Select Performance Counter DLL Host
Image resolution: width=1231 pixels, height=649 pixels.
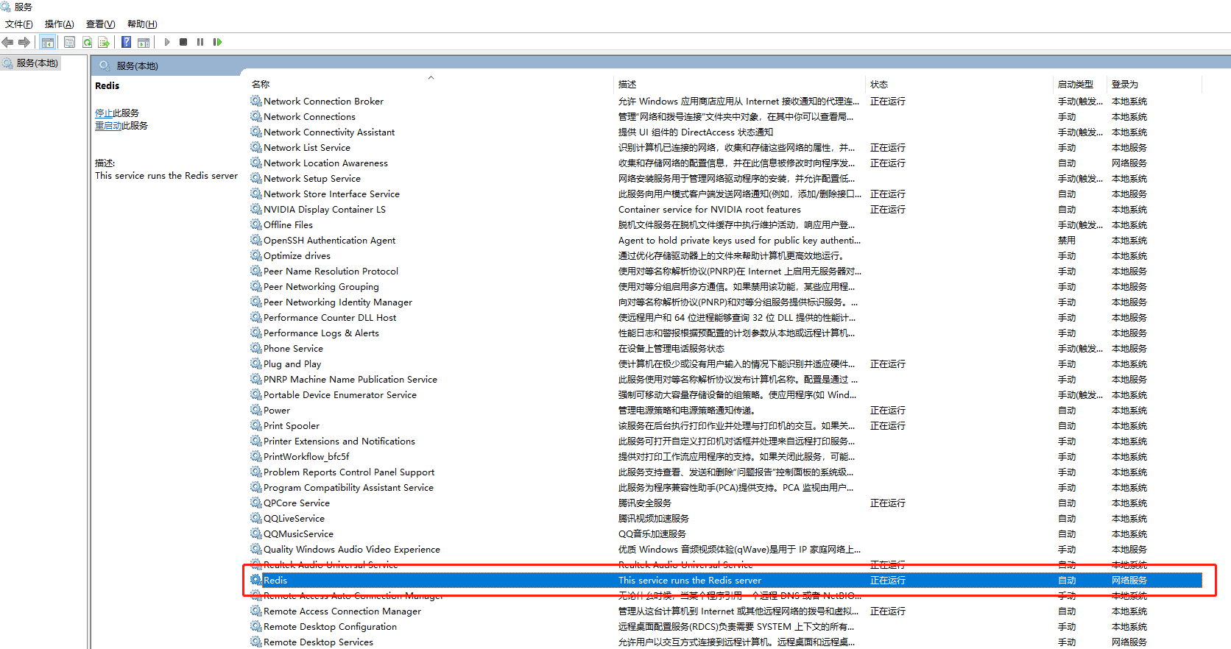[330, 318]
